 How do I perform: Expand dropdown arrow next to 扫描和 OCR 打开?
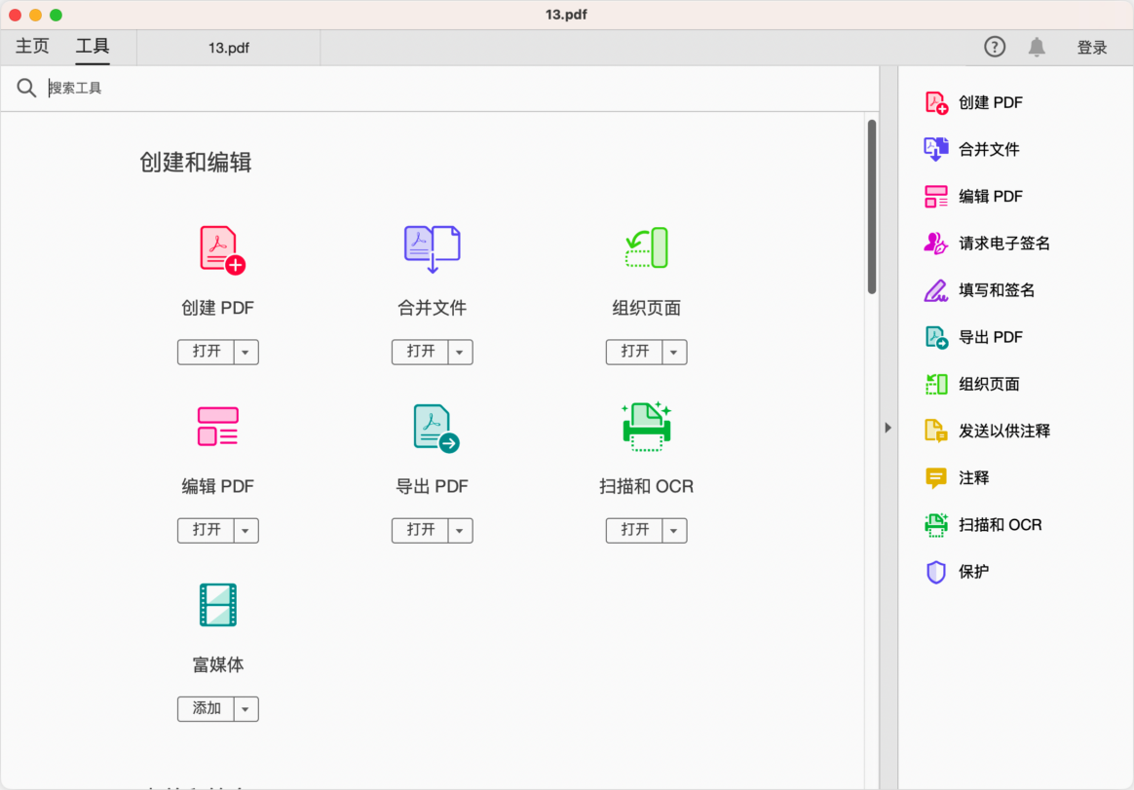(x=674, y=531)
